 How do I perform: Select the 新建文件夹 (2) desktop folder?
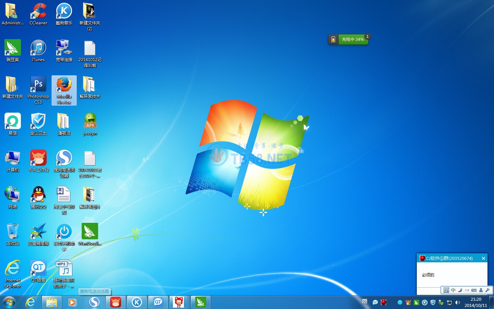tap(90, 16)
